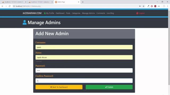Select the Admin Page tab
Viewport: 170px width, 95px height.
click(67, 2)
